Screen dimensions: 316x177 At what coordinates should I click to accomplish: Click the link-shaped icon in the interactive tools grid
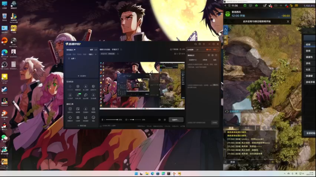point(86,95)
